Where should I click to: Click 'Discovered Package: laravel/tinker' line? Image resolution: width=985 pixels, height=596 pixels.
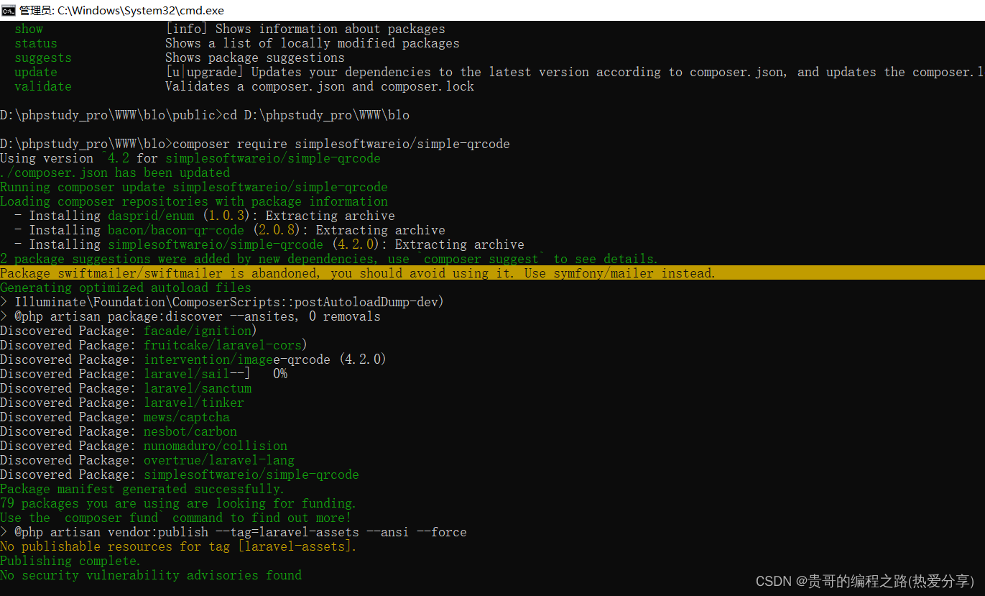tap(122, 403)
